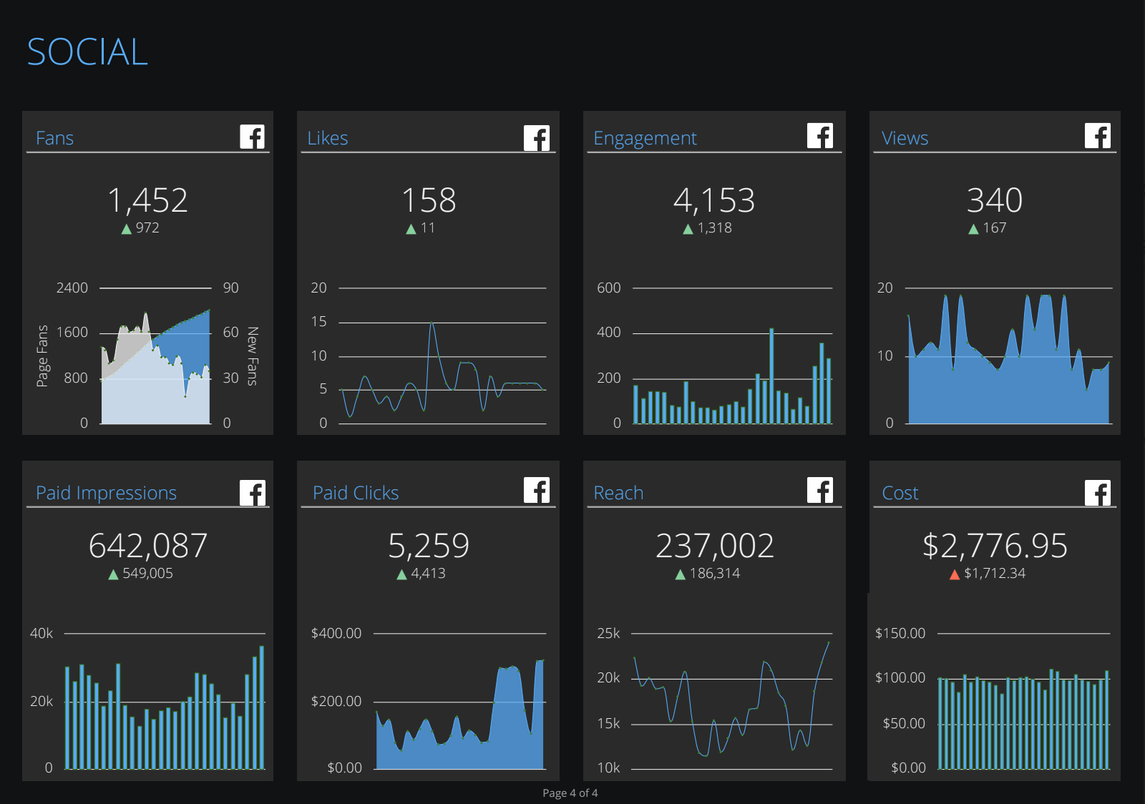Select the Views widget header
This screenshot has width=1145, height=804.
(904, 138)
